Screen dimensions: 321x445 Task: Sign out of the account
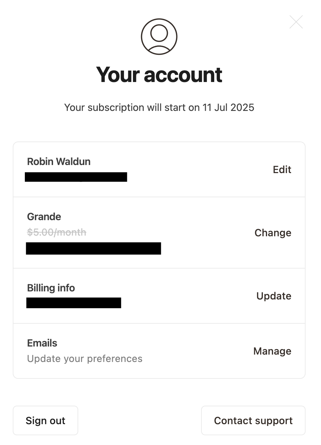pyautogui.click(x=46, y=420)
